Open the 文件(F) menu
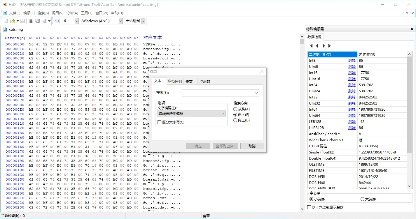The width and height of the screenshot is (416, 219). coord(15,13)
